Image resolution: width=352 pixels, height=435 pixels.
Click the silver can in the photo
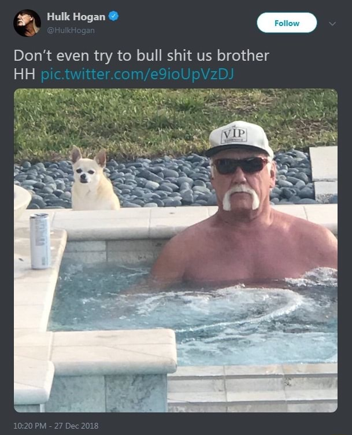point(40,241)
